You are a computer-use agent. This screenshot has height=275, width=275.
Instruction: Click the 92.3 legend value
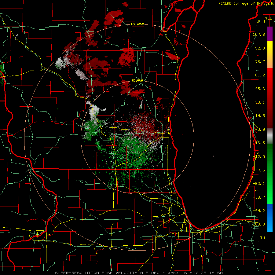click(260, 48)
